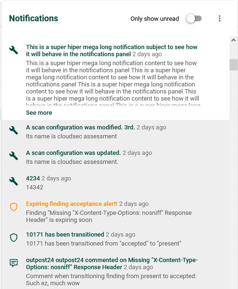
Task: Click the wrench icon beside scan configuration modified
Action: (x=14, y=130)
